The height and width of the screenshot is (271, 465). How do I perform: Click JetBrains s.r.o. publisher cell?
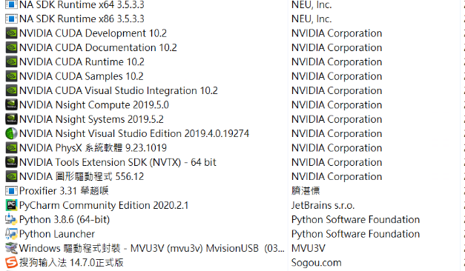tap(323, 205)
